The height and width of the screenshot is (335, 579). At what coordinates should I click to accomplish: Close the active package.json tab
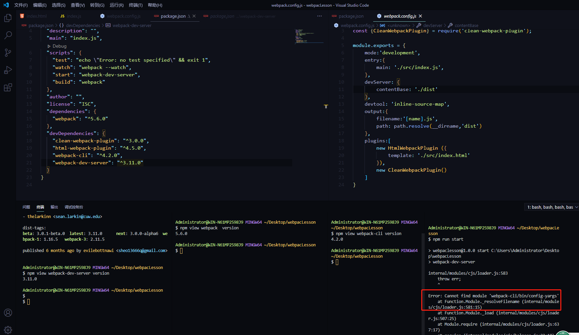click(x=194, y=16)
